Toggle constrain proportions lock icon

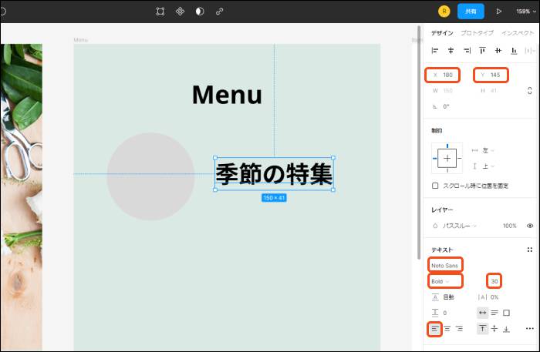pyautogui.click(x=530, y=91)
